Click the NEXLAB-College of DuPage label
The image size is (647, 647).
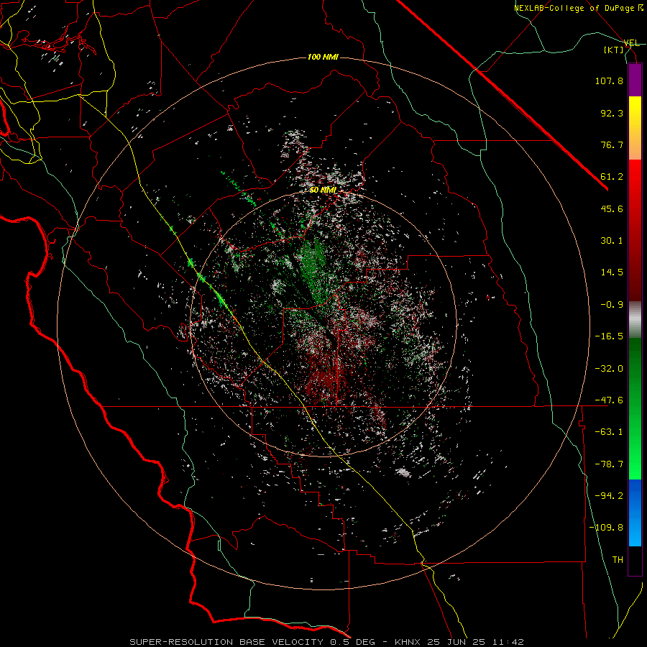click(579, 8)
